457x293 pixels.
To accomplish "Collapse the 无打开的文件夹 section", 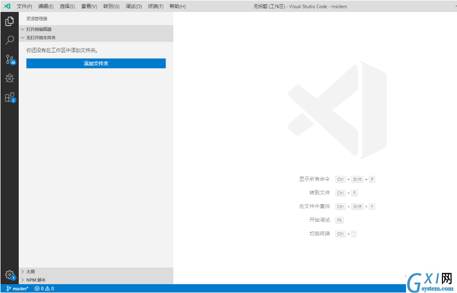I will [x=96, y=37].
